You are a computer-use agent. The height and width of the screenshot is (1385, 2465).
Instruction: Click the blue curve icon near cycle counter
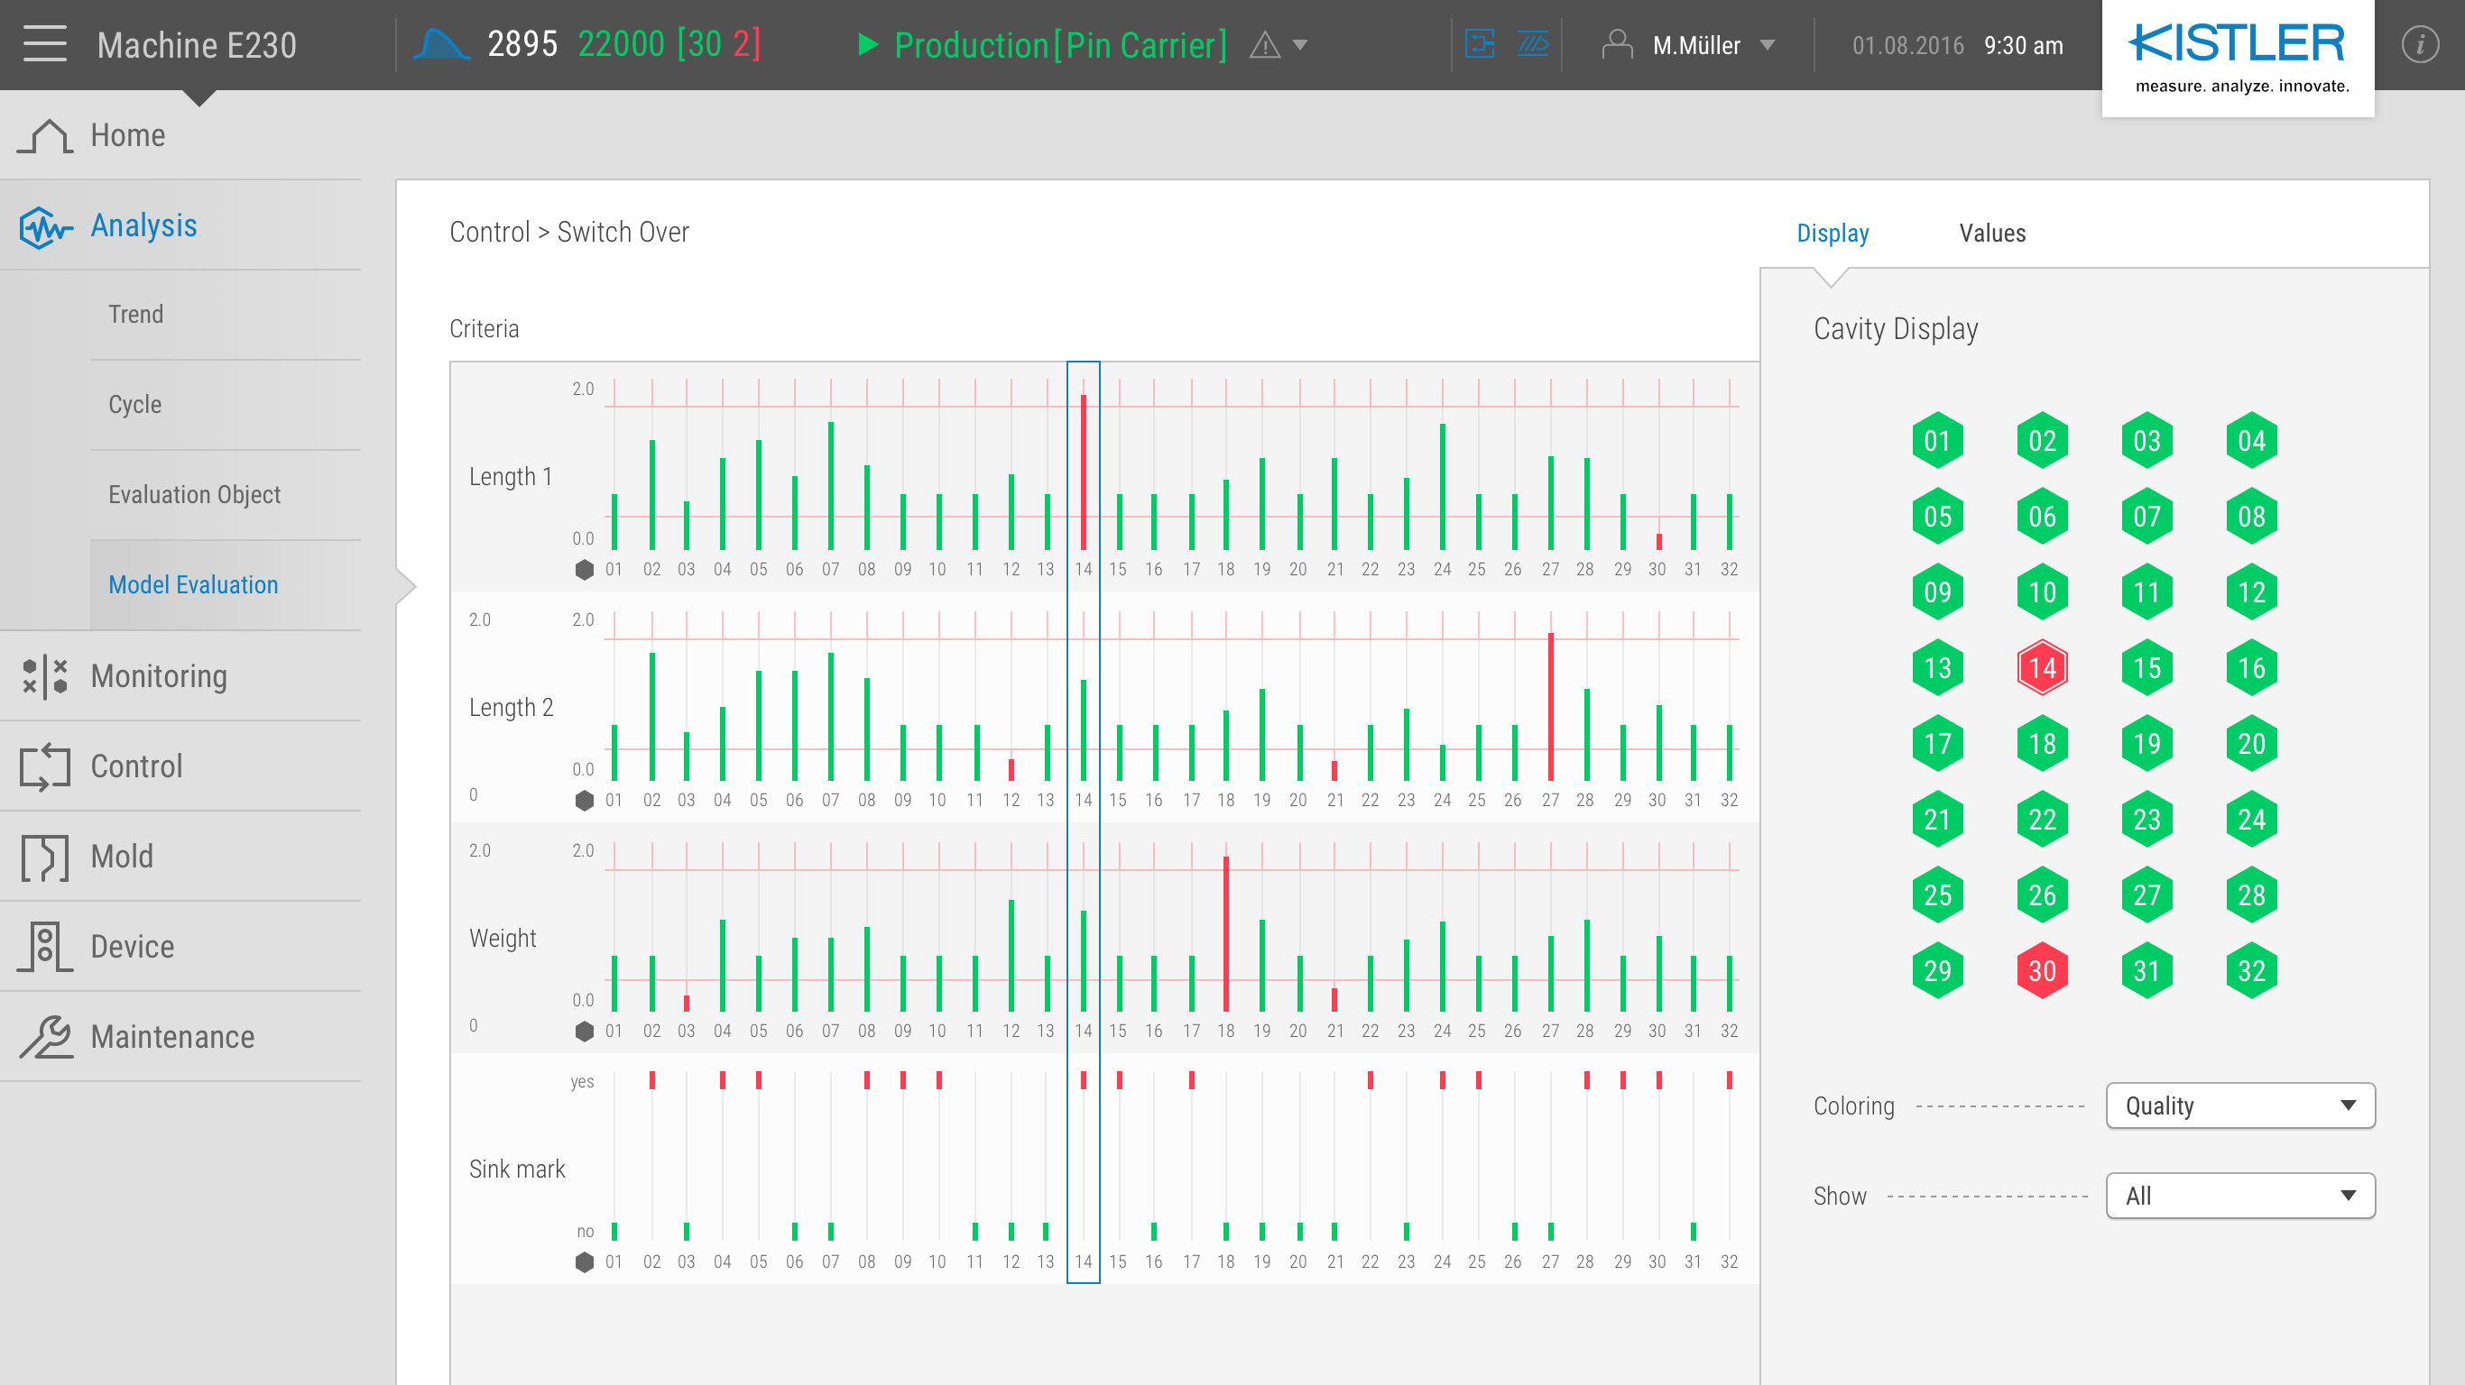tap(440, 44)
